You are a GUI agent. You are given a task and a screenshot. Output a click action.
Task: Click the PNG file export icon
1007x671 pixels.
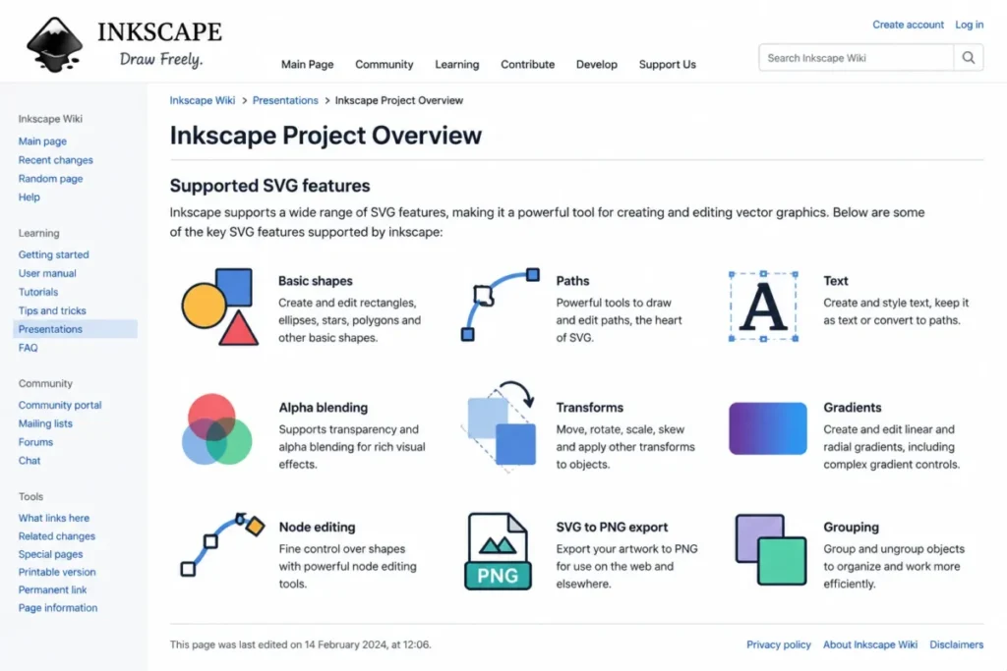[498, 551]
